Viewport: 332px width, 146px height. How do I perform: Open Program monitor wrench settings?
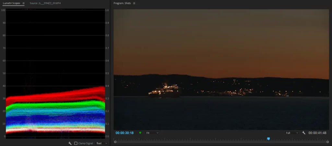click(x=303, y=133)
